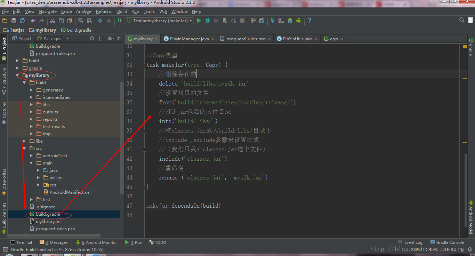The image size is (475, 256).
Task: Toggle the Gradle side panel
Action: (471, 46)
